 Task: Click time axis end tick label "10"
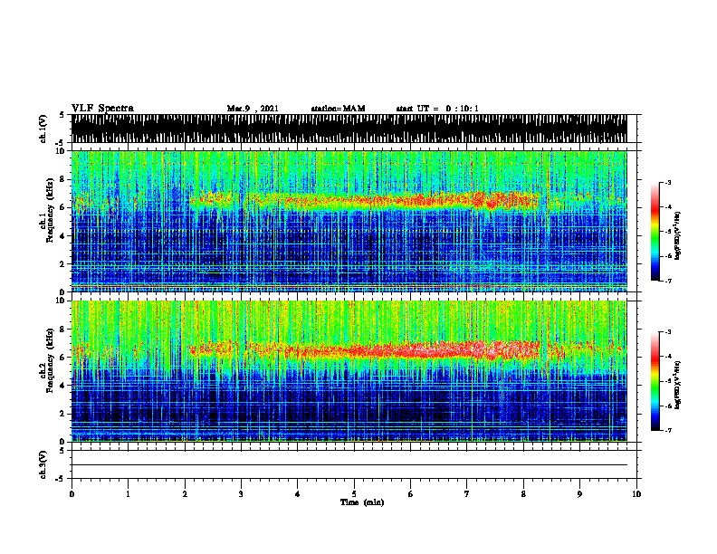click(636, 494)
